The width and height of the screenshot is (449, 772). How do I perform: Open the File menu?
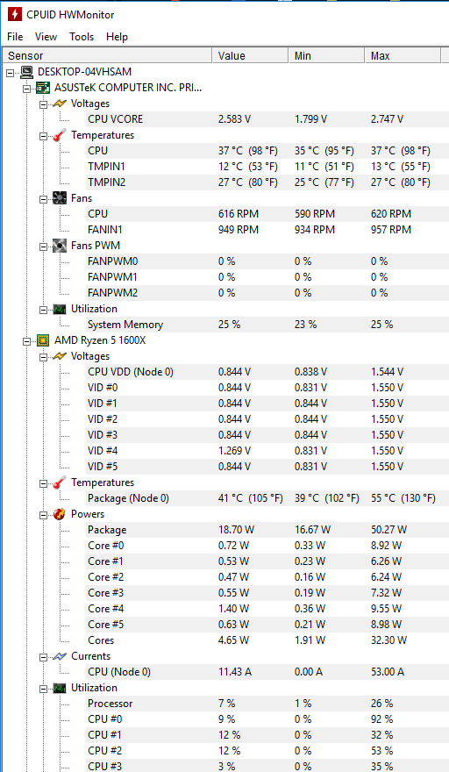click(x=15, y=37)
